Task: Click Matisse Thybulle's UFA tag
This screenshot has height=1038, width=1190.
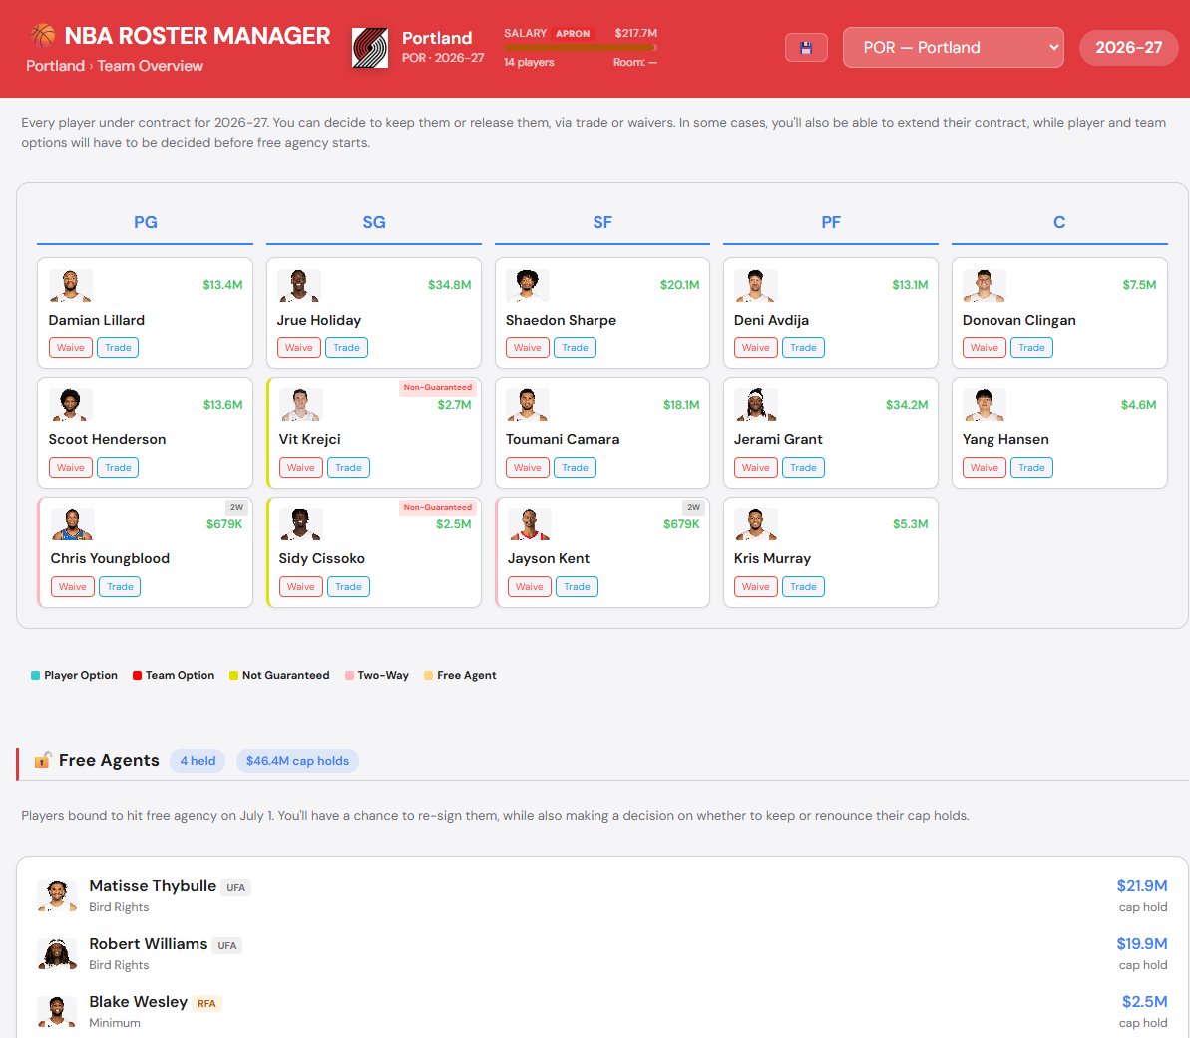Action: 236,887
